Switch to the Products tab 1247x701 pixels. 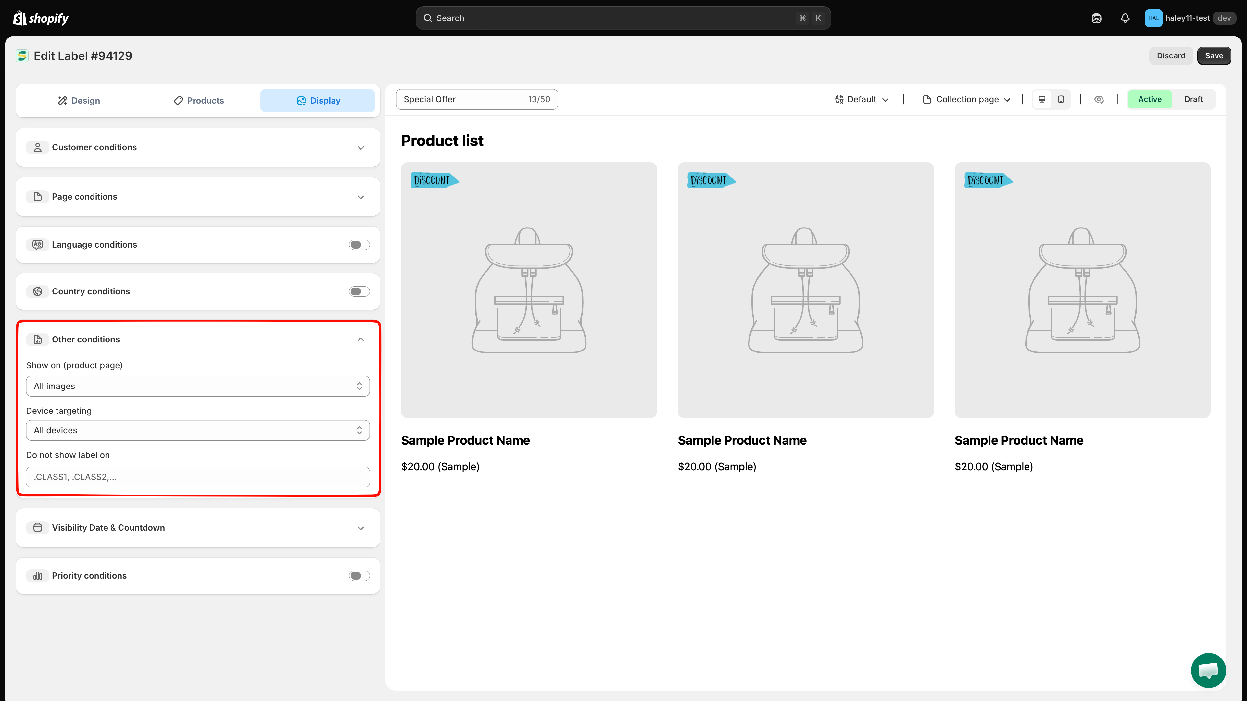[x=198, y=101]
